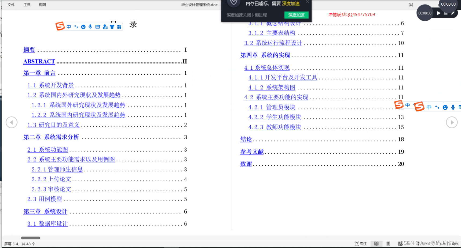The height and width of the screenshot is (248, 461).
Task: Click the 屏幕 3-4 page indicator
Action: 20,244
